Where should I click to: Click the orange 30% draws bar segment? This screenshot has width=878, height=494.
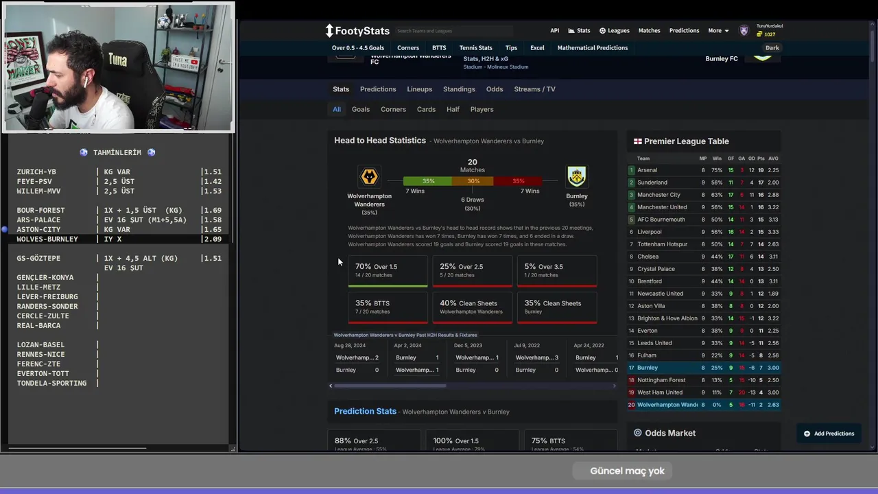tap(473, 181)
